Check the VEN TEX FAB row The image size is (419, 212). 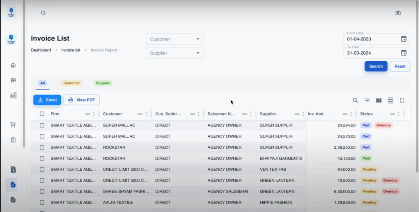pos(42,170)
